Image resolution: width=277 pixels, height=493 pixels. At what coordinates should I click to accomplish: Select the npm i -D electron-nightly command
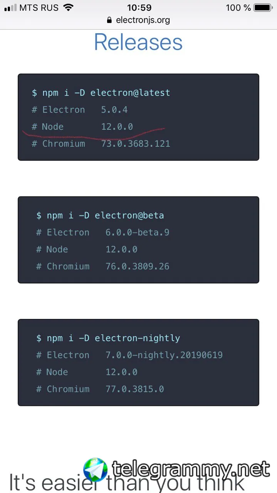108,338
